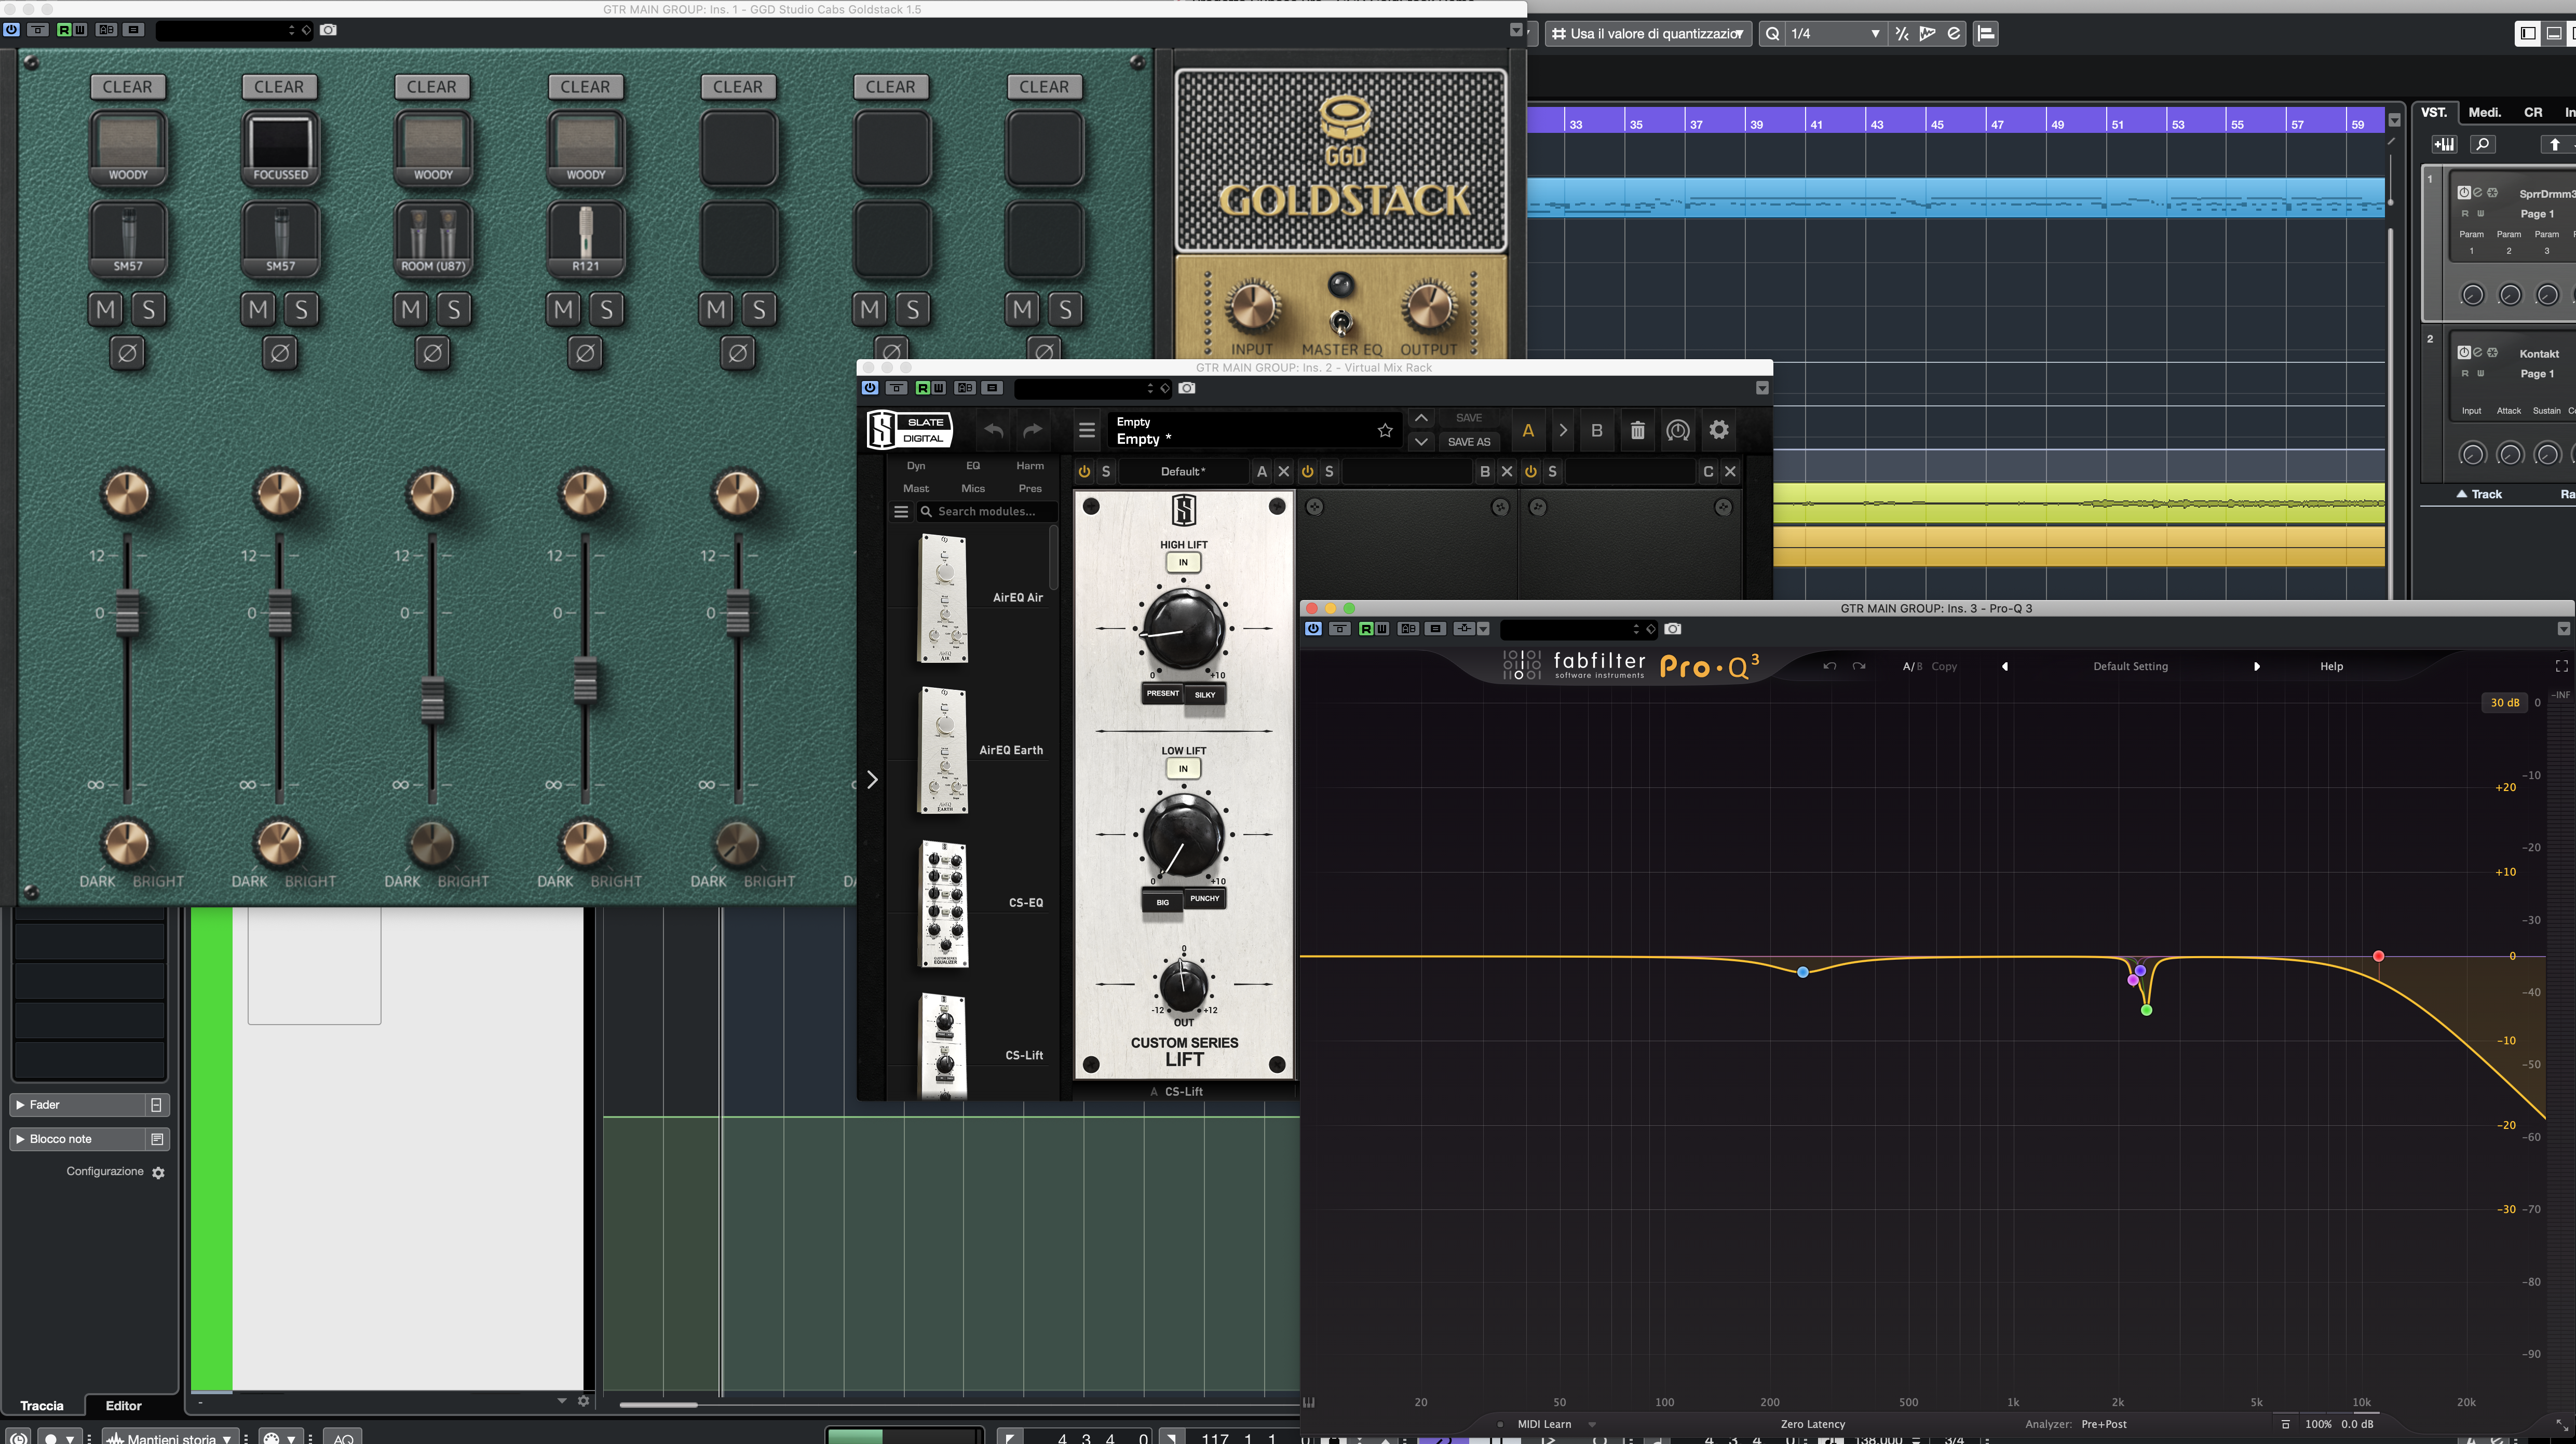Click the trash icon in Virtual Mix Rack

[x=1637, y=431]
